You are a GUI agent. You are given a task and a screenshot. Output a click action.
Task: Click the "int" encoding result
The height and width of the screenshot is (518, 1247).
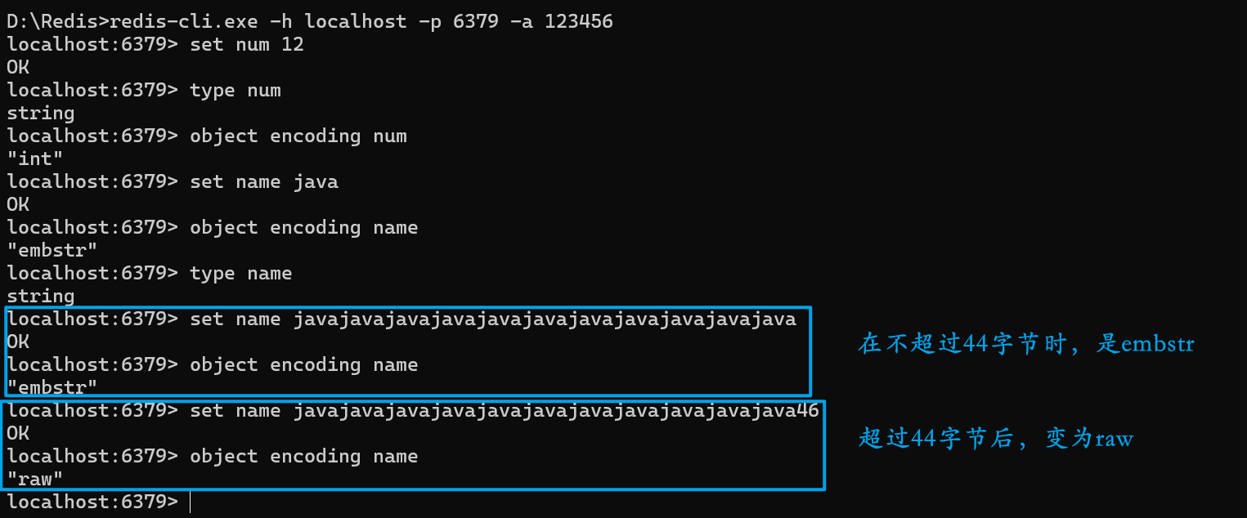tap(35, 159)
